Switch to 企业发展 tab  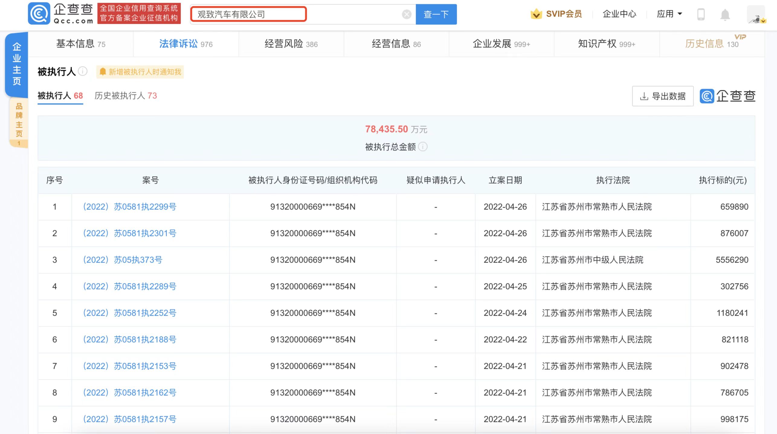click(501, 44)
